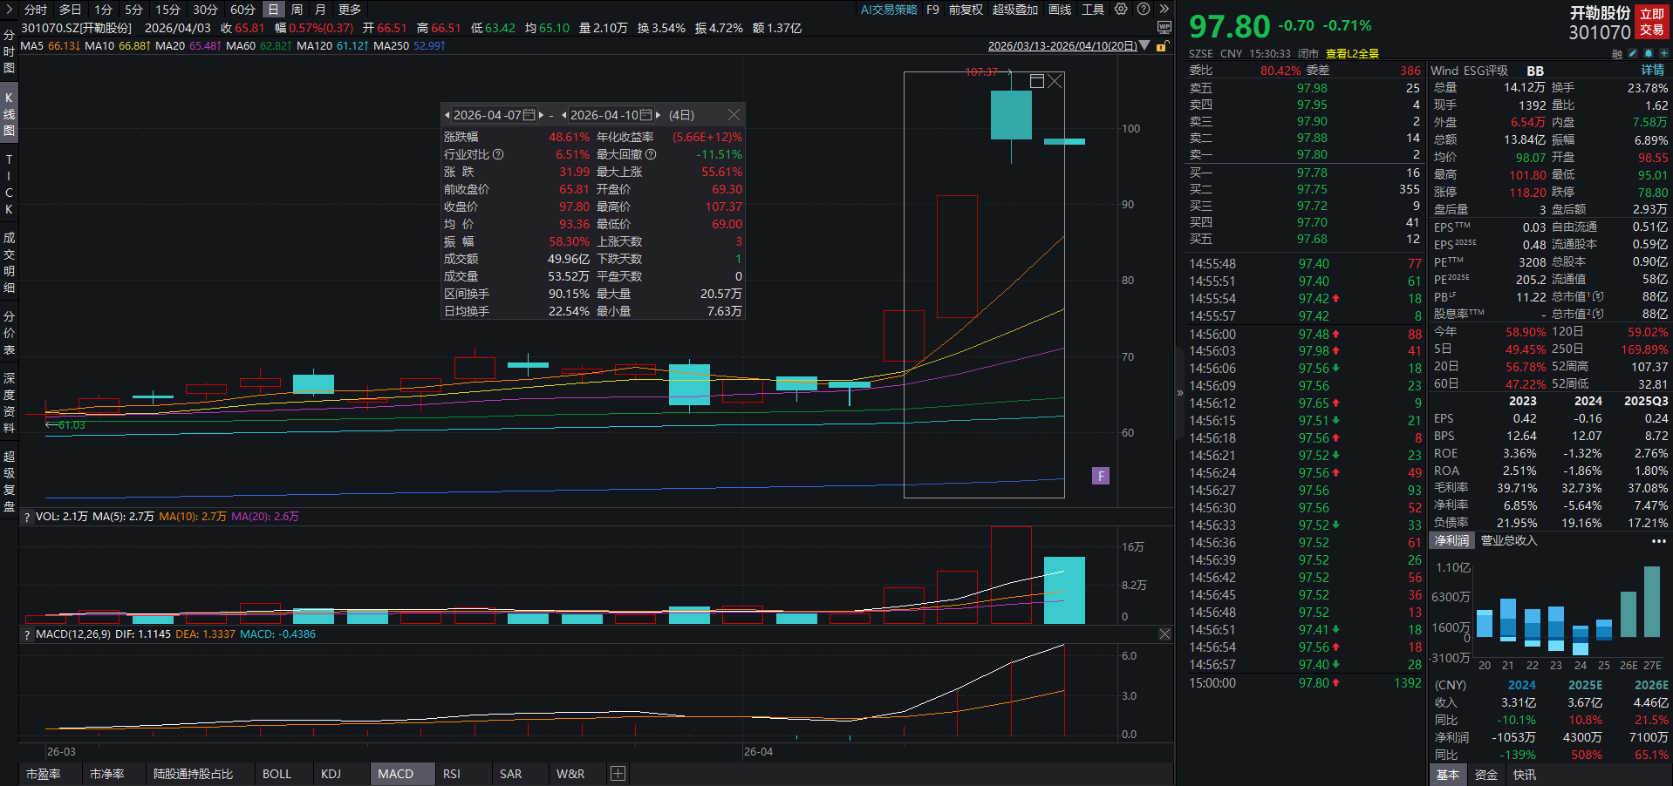The height and width of the screenshot is (786, 1673).
Task: Click the question-mark icon beside VOL indicator
Action: (x=26, y=516)
